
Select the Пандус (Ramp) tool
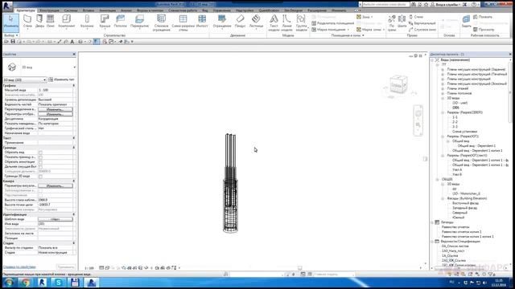240,21
